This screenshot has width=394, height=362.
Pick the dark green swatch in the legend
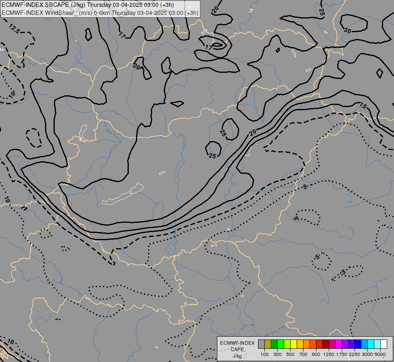tap(274, 344)
